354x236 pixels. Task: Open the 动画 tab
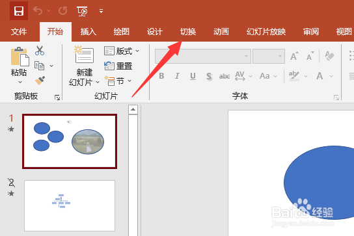(221, 32)
